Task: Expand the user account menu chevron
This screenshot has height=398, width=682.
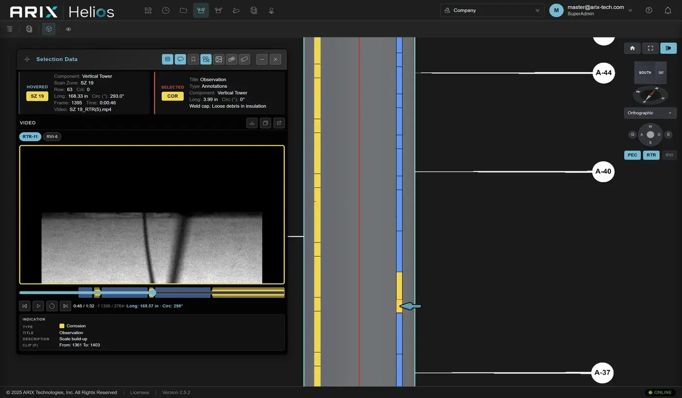Action: 630,10
